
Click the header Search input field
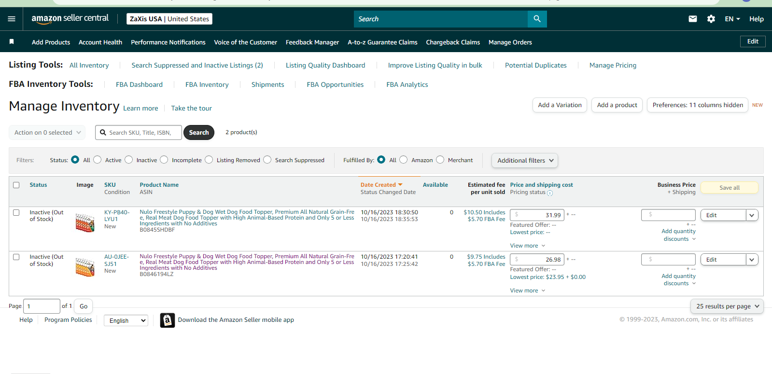point(441,19)
